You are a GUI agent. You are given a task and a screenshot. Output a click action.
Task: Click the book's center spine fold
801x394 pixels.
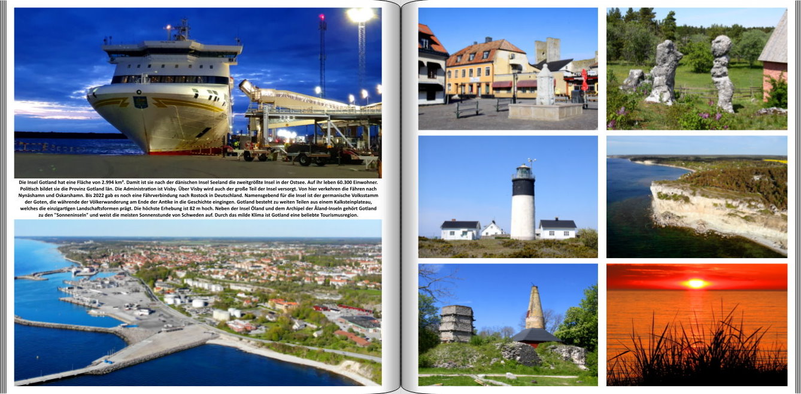tap(400, 197)
